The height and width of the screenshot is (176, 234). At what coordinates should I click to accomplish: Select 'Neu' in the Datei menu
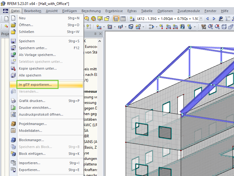coord(46,18)
